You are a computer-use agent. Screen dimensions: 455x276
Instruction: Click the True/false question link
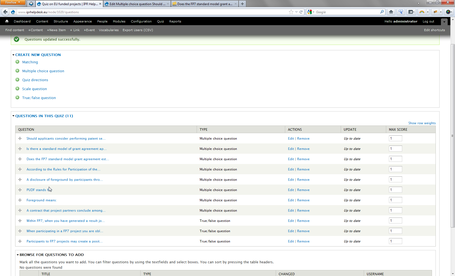click(39, 98)
